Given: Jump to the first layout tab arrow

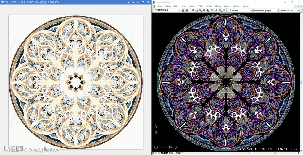Looking at the screenshot, I should click(x=153, y=153).
